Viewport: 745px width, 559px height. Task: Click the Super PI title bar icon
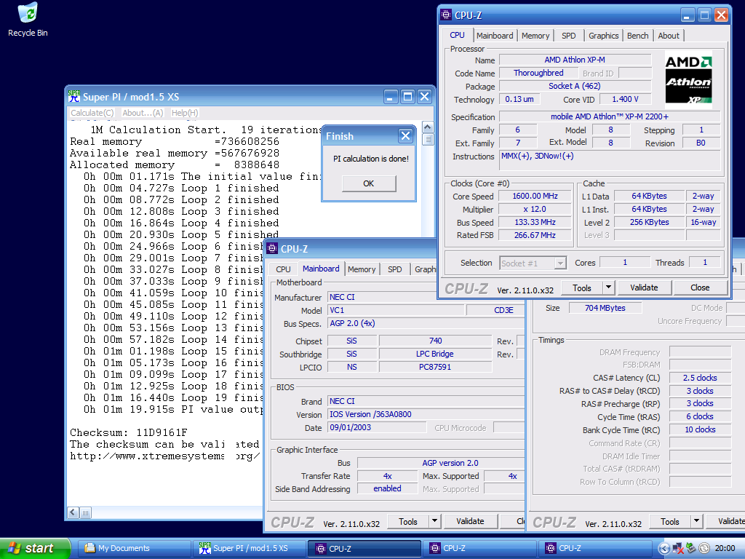point(73,97)
